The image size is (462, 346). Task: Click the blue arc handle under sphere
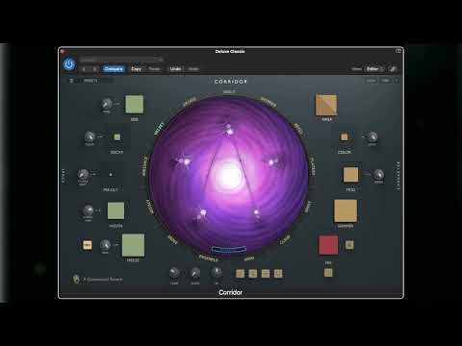pos(229,250)
